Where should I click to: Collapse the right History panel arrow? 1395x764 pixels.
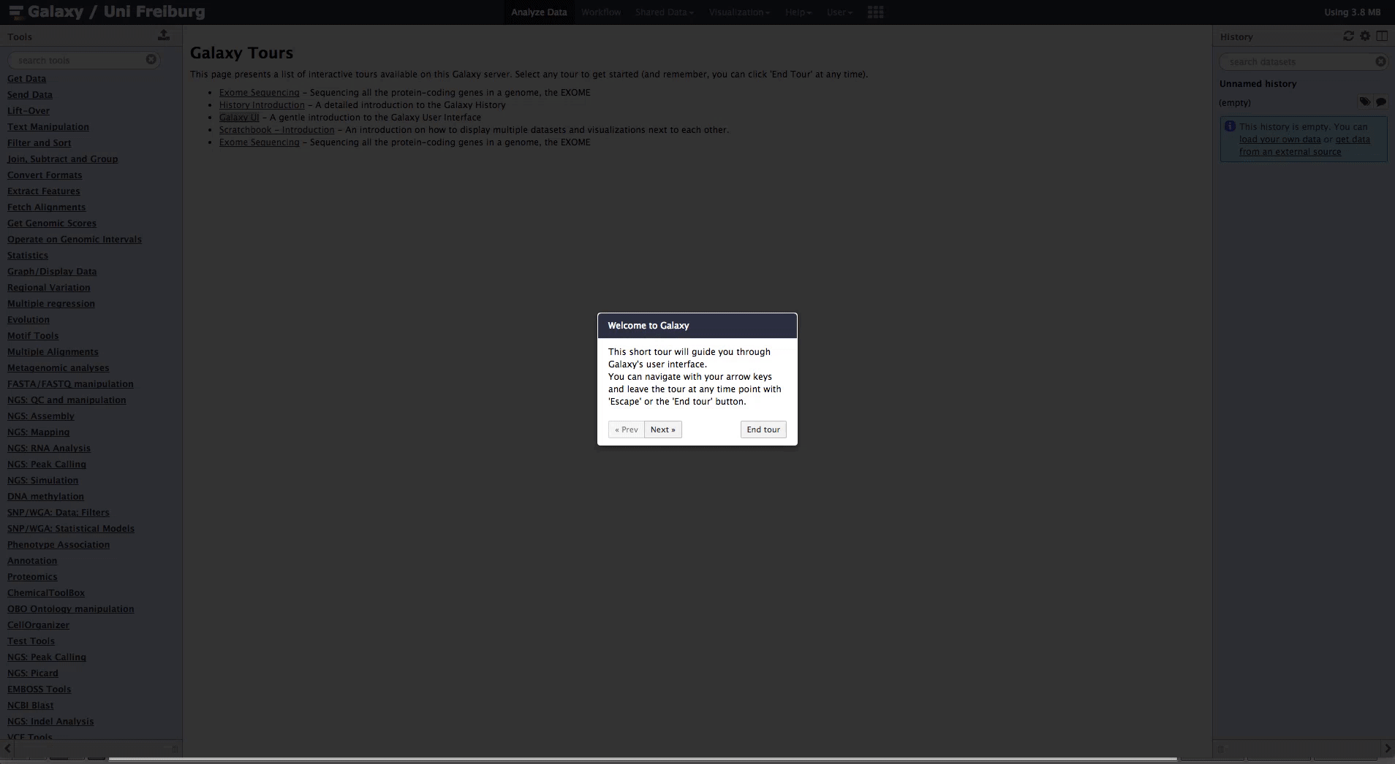coord(1387,749)
